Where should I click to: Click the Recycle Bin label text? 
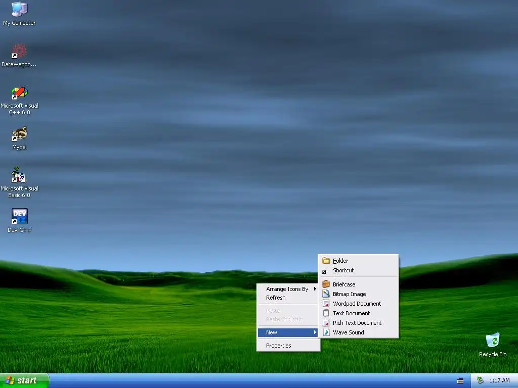pyautogui.click(x=493, y=354)
